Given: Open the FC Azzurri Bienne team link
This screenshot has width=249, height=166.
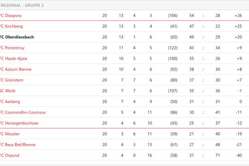Looking at the screenshot, I should point(16,69).
